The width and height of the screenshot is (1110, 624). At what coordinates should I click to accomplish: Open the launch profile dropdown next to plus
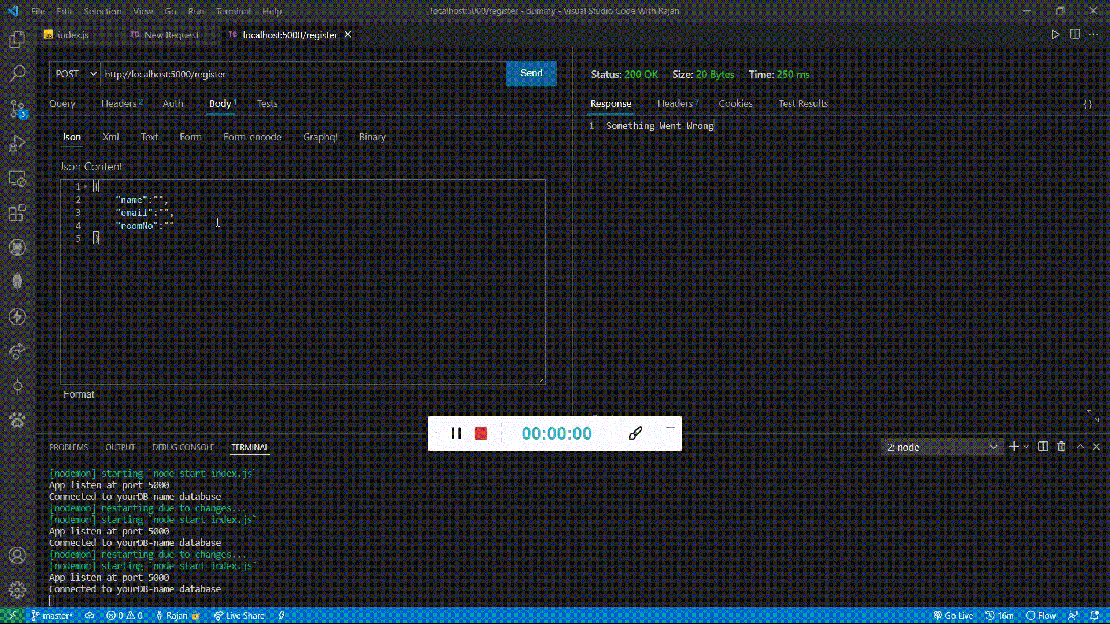tap(1026, 447)
